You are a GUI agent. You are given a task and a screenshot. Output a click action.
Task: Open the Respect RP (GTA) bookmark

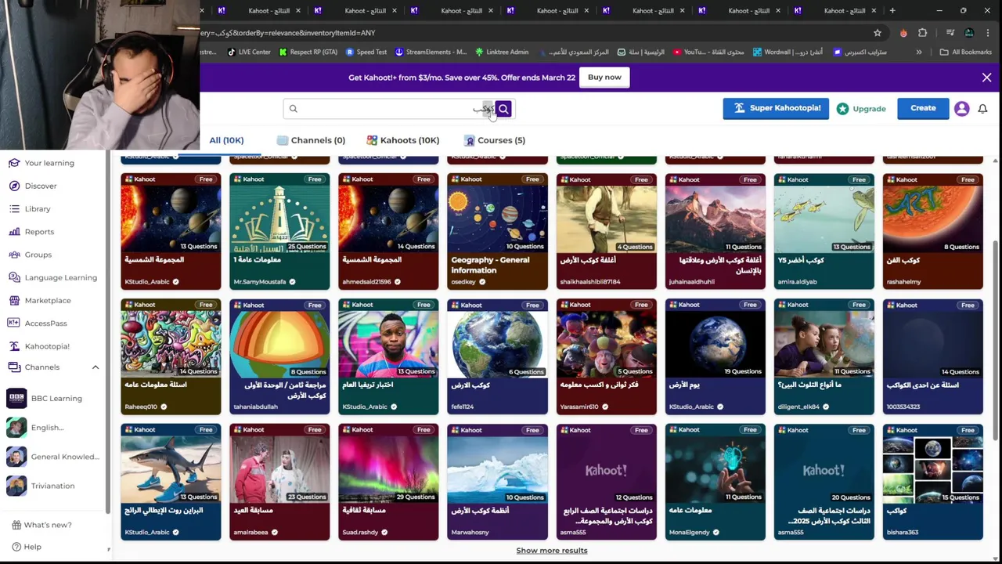[308, 52]
